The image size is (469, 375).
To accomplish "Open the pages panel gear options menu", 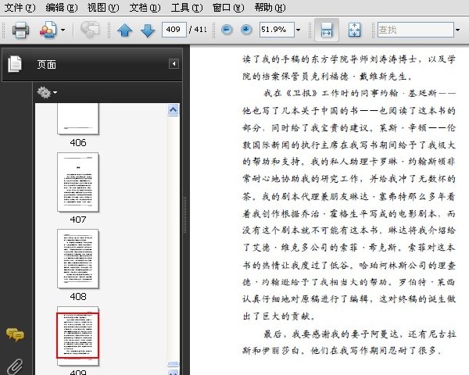I will (47, 92).
